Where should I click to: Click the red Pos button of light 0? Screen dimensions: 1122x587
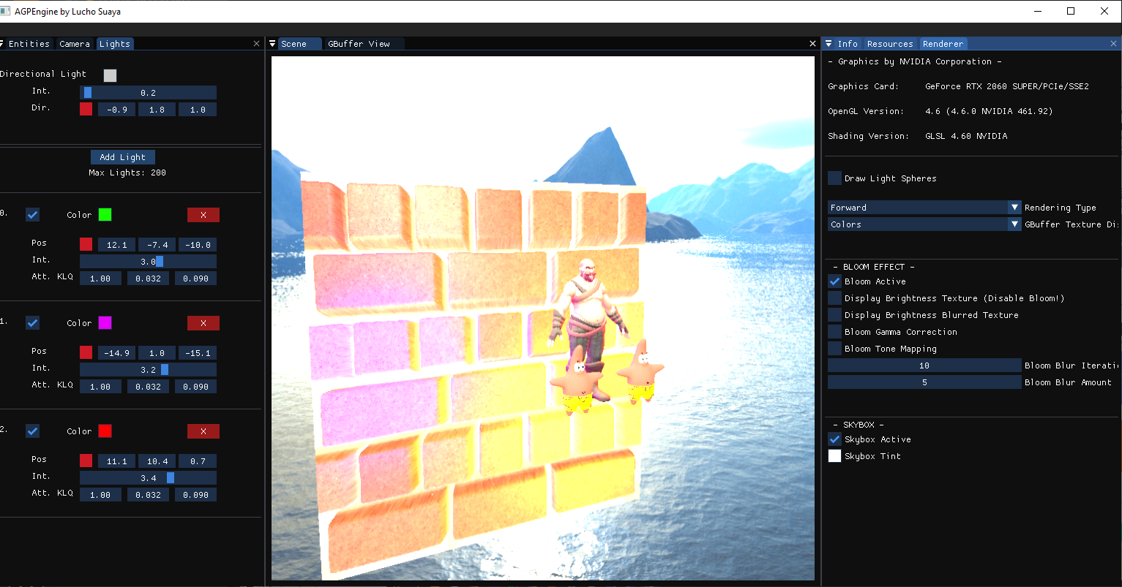click(86, 245)
